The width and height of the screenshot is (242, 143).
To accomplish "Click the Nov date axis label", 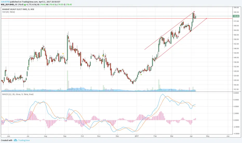I will [x=99, y=136].
